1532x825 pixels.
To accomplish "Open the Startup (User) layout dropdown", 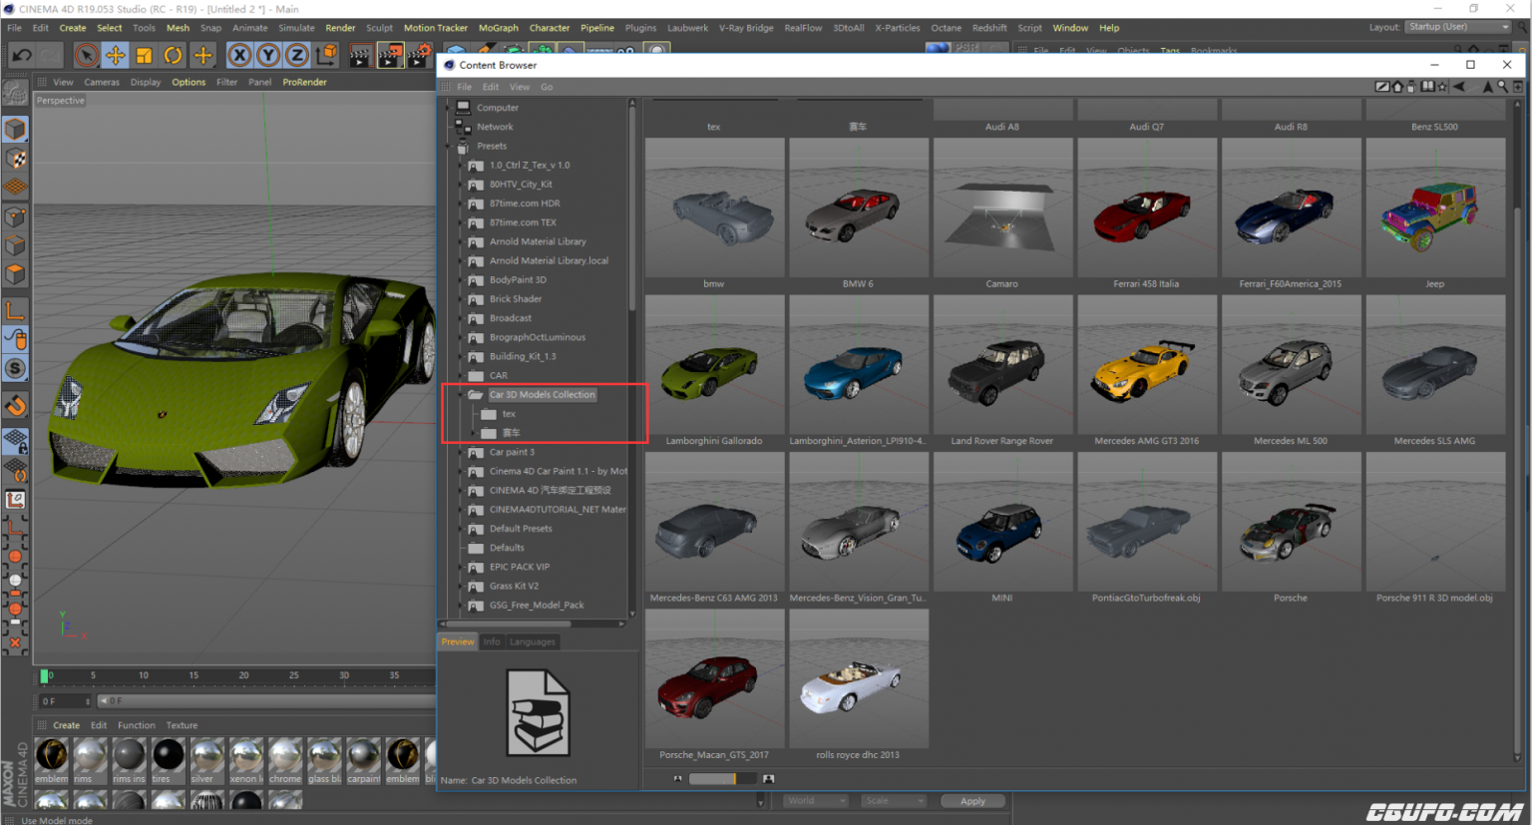I will (x=1458, y=27).
